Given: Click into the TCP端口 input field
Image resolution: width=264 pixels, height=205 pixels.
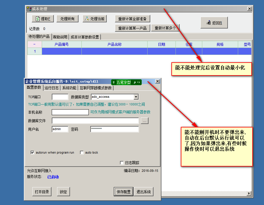Looking at the screenshot, I should (x=60, y=97).
